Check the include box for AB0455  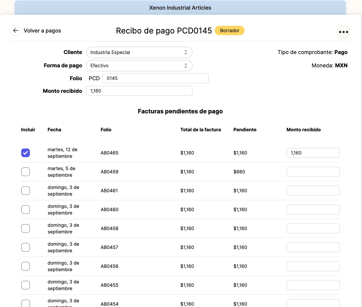pos(26,285)
